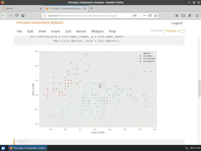Click the Python 3 kernel label
The width and height of the screenshot is (201, 151).
point(173,31)
